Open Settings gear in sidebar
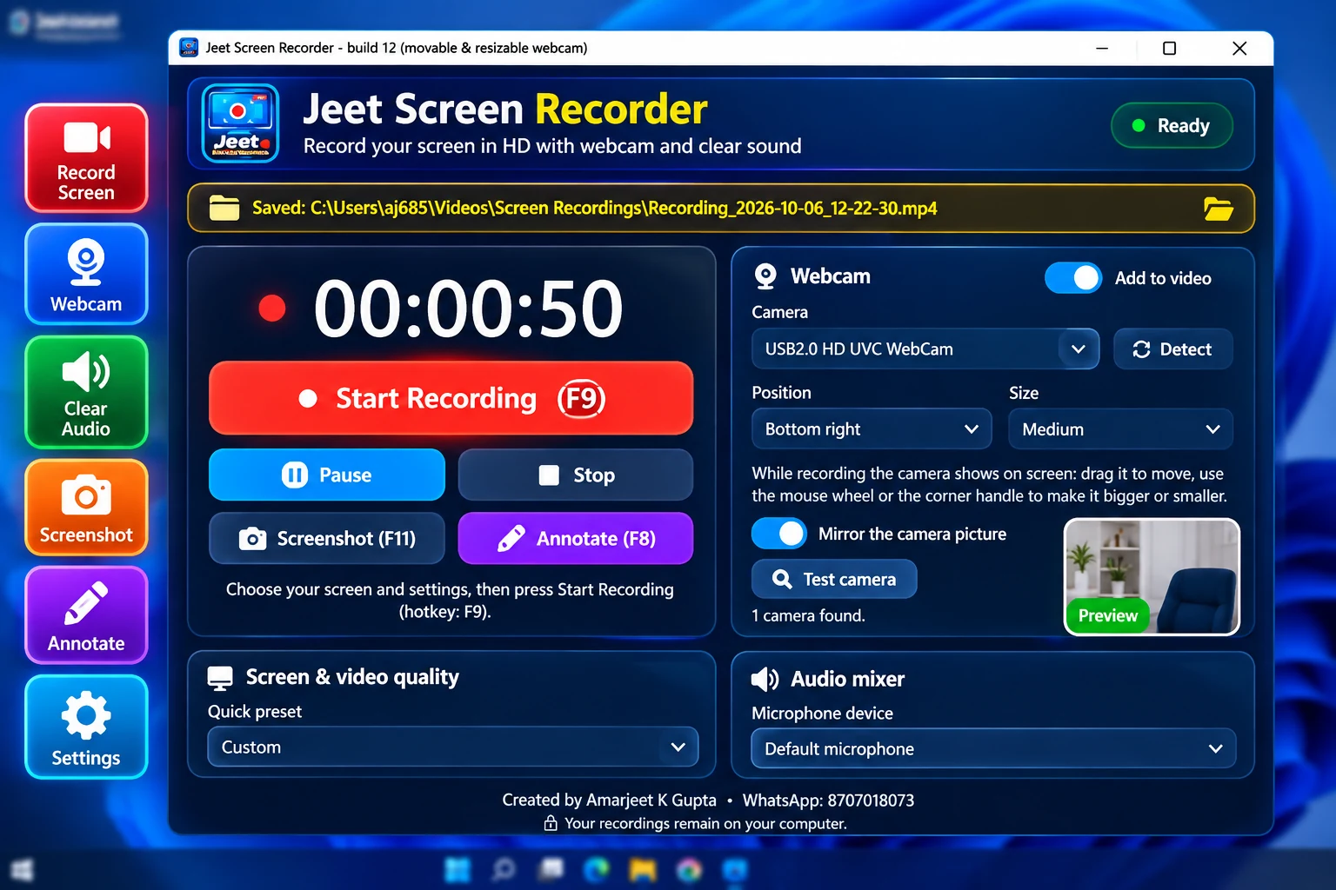 (86, 727)
